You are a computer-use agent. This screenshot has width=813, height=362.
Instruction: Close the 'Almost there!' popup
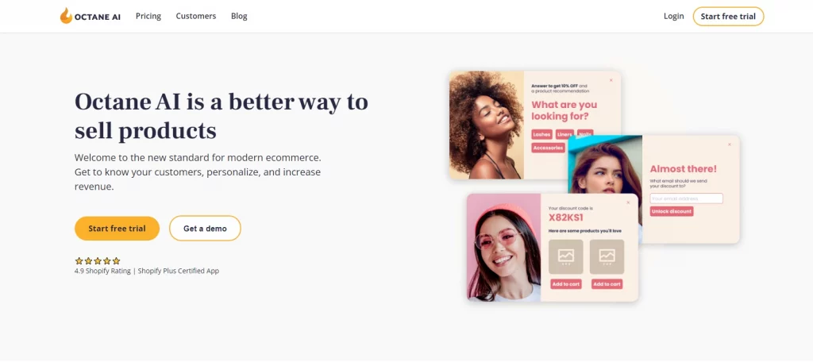(730, 144)
